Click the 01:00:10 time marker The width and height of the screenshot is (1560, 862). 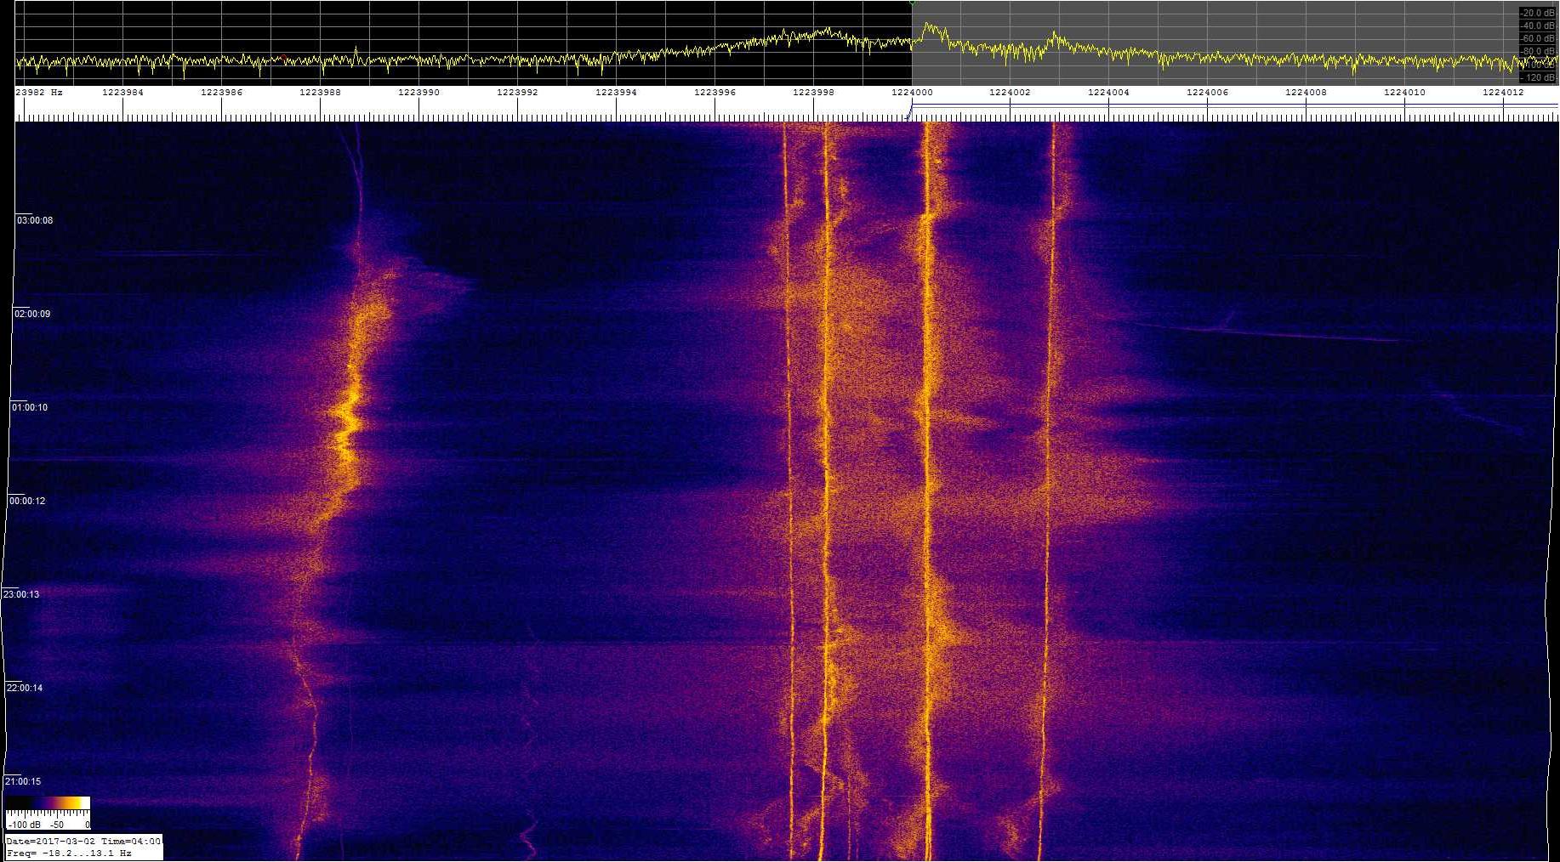30,407
